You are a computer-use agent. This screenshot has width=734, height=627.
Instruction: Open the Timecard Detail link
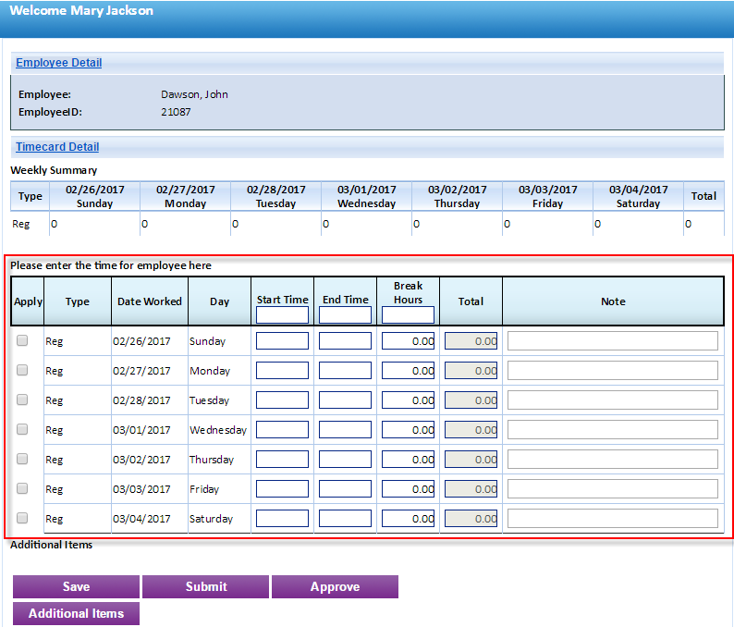tap(57, 147)
